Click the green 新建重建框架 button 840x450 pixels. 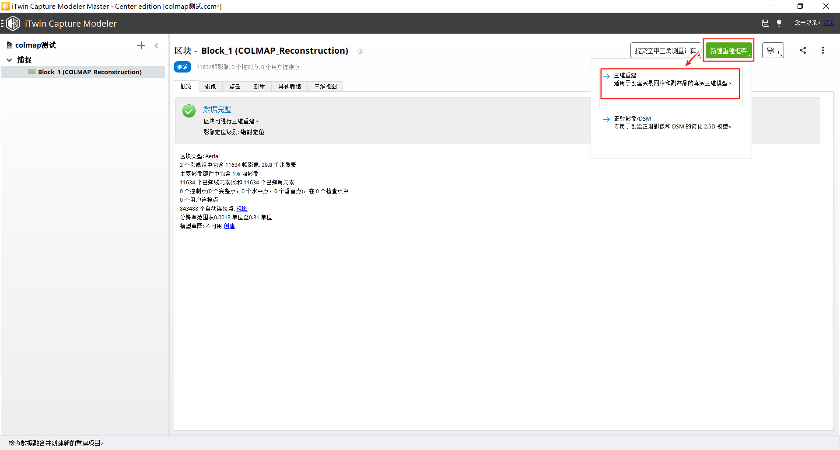click(728, 51)
